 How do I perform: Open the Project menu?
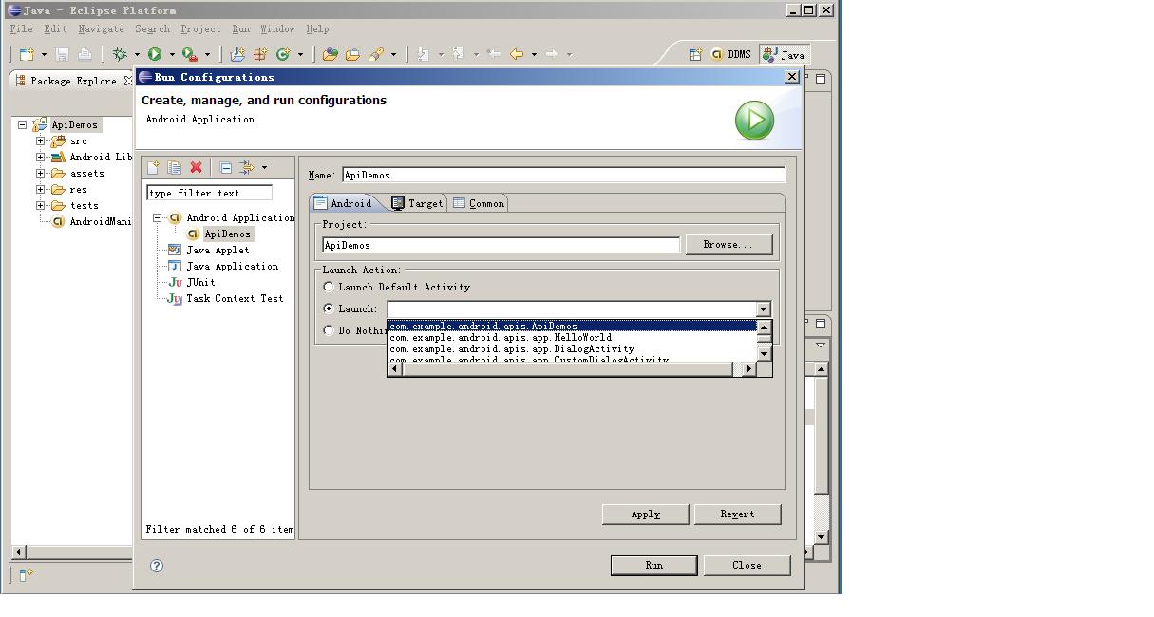tap(200, 29)
